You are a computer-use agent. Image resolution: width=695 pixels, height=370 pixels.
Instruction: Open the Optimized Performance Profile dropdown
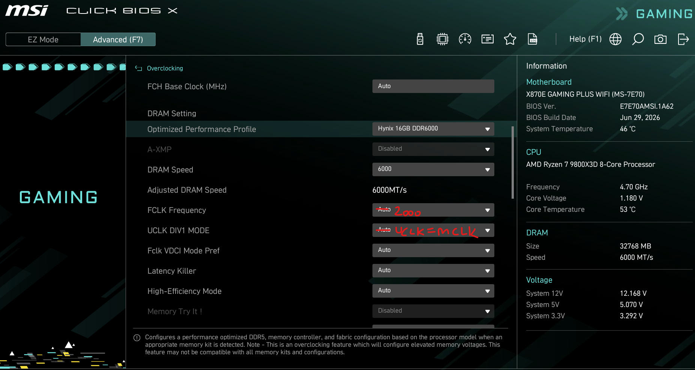pyautogui.click(x=433, y=129)
